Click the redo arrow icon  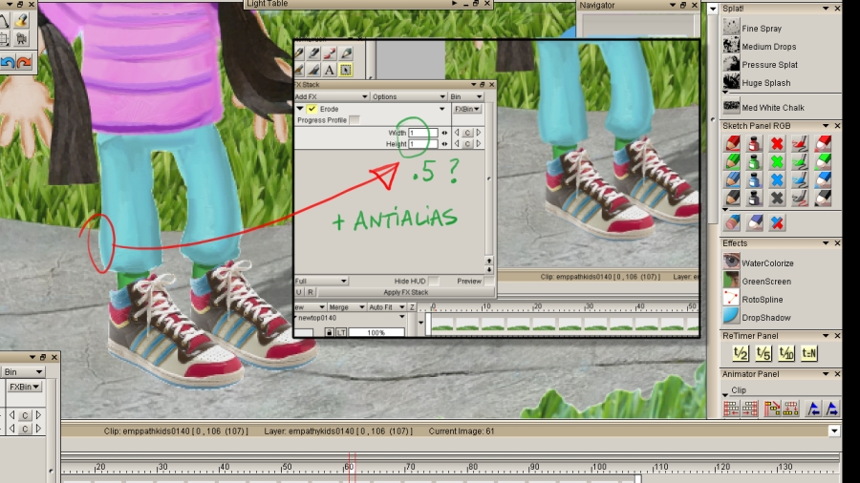[x=23, y=62]
